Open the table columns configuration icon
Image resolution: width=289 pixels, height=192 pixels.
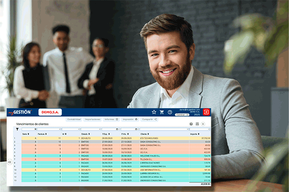click(x=197, y=124)
